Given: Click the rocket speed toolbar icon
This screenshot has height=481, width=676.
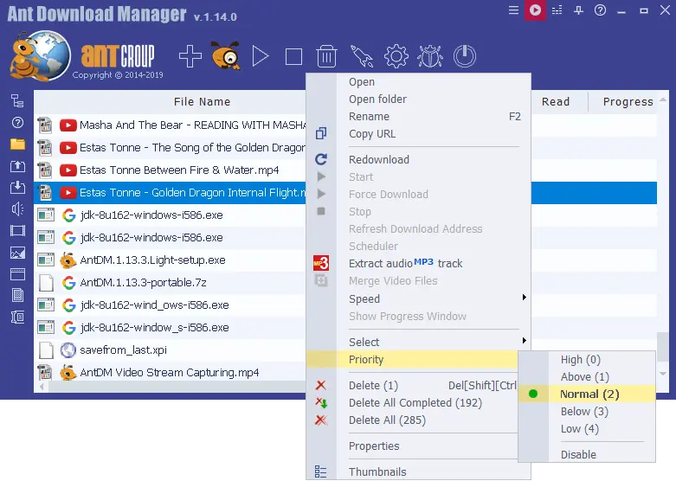Looking at the screenshot, I should click(361, 56).
